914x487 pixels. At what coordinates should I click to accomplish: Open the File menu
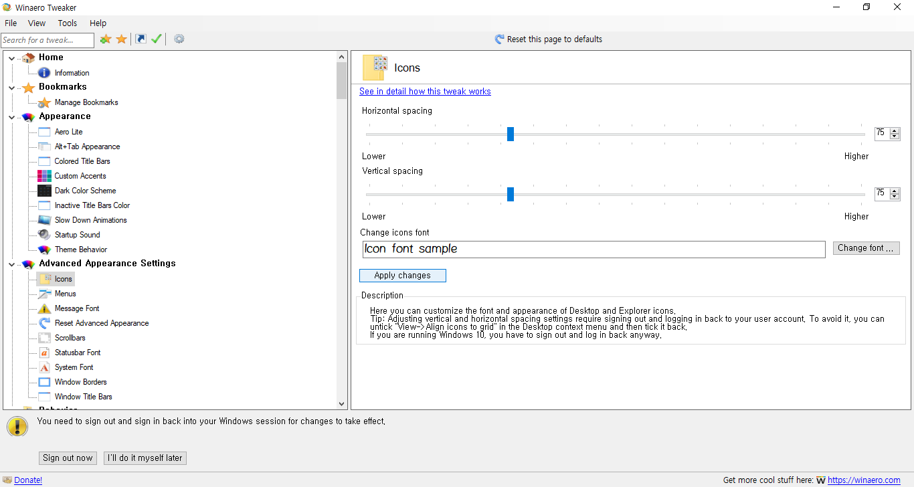coord(11,23)
